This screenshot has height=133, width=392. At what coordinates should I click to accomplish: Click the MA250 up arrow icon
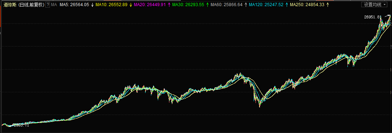tap(328, 4)
